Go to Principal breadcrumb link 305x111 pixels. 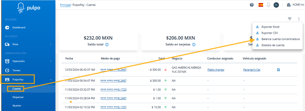(x=65, y=5)
